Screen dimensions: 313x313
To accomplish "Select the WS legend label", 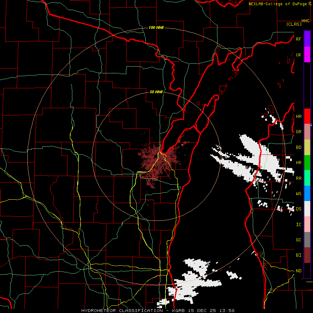I will click(298, 194).
